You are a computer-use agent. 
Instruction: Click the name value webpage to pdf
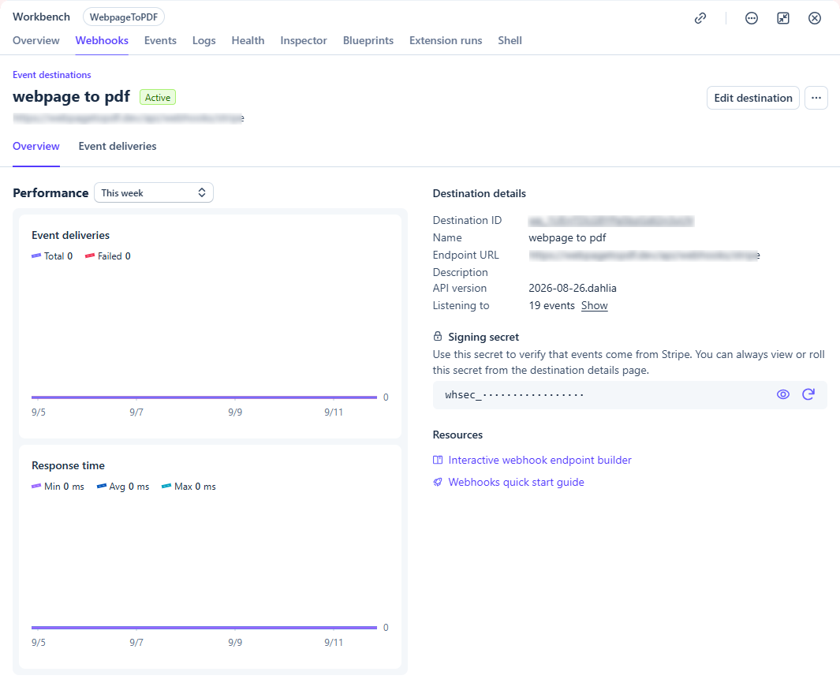(x=567, y=237)
